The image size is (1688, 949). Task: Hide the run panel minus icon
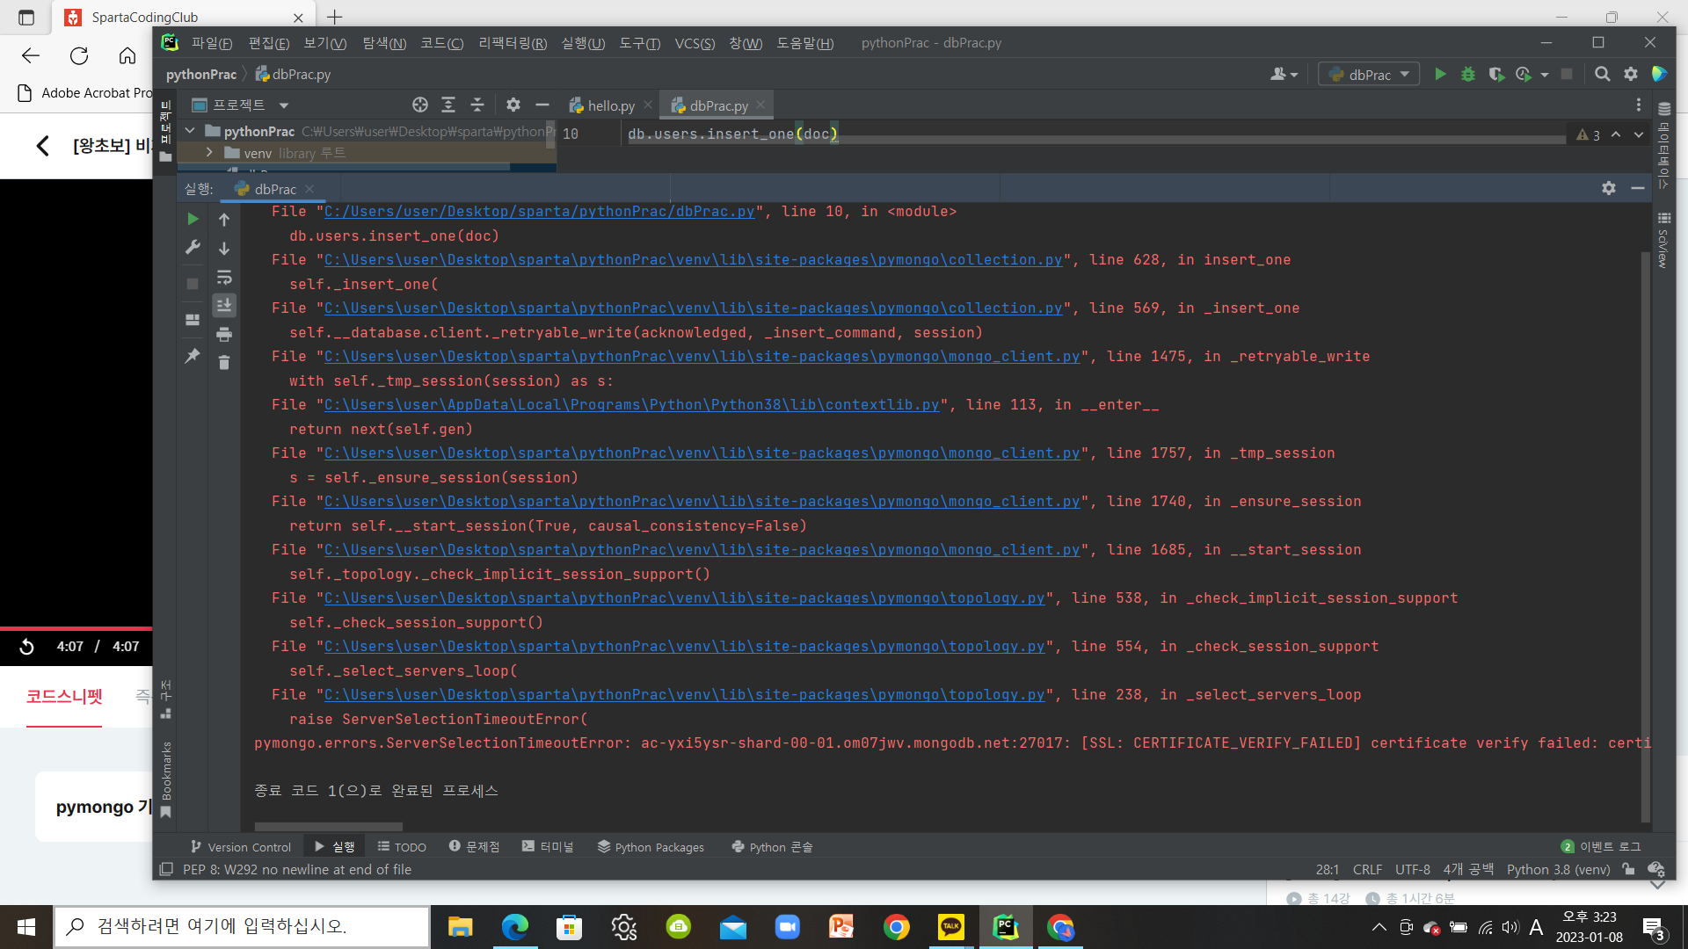coord(1638,188)
